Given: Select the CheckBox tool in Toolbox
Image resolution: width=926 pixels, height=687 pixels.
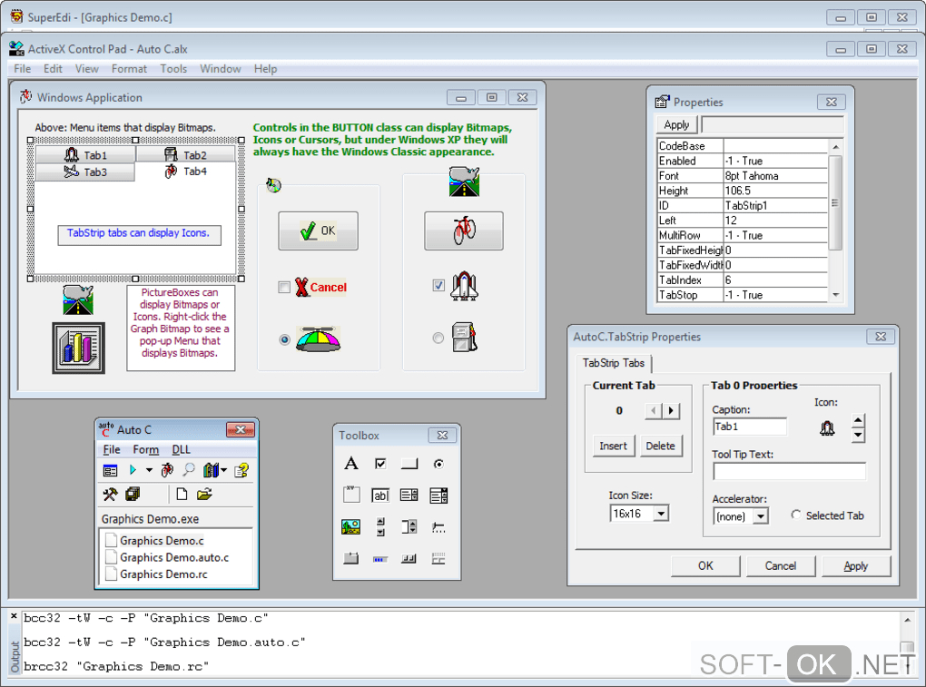Looking at the screenshot, I should (380, 464).
